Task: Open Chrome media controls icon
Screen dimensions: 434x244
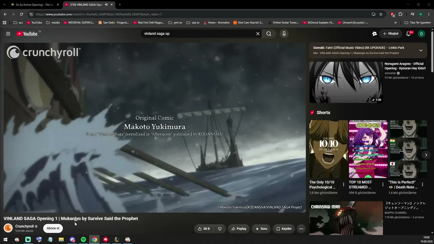Action: coord(413,14)
